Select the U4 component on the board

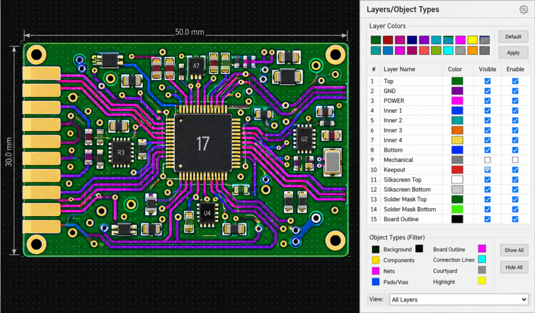(207, 213)
